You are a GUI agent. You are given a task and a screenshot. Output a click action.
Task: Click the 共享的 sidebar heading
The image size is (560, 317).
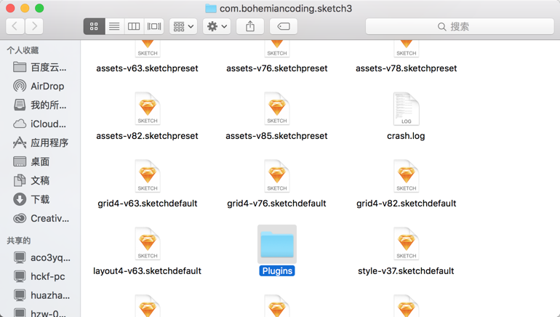point(19,241)
